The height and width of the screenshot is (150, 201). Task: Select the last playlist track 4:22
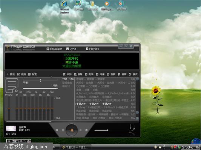click(105, 118)
